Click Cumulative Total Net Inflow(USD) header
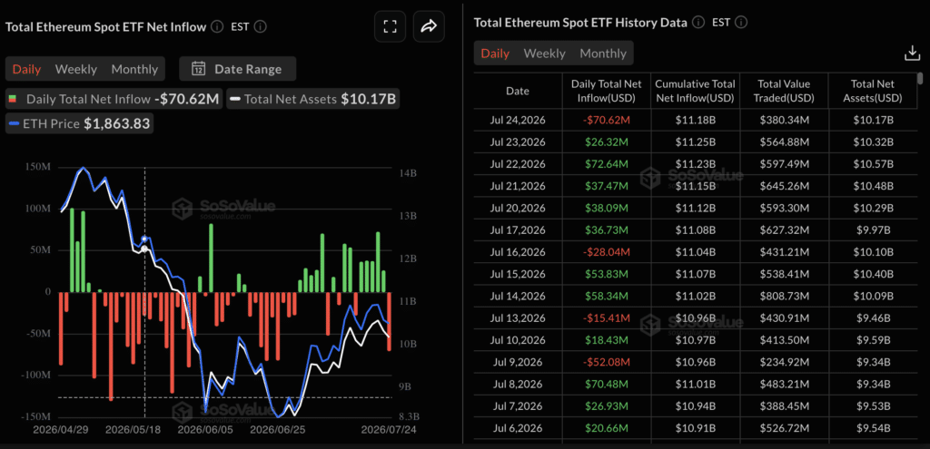This screenshot has width=930, height=449. (695, 92)
